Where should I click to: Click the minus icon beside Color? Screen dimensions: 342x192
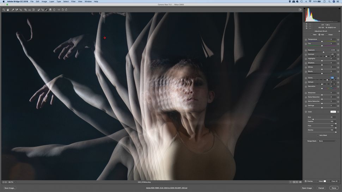click(x=306, y=112)
